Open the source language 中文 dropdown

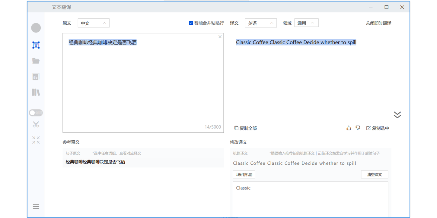[94, 23]
